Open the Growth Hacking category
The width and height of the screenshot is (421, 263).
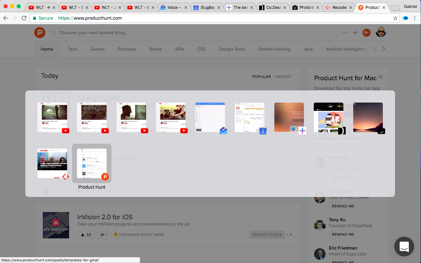pos(274,49)
